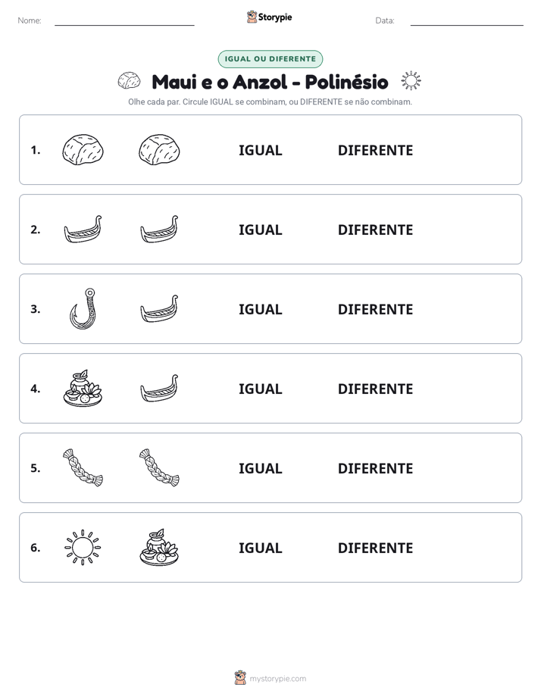Select IGUAL in row 1
The height and width of the screenshot is (700, 541).
coord(260,151)
